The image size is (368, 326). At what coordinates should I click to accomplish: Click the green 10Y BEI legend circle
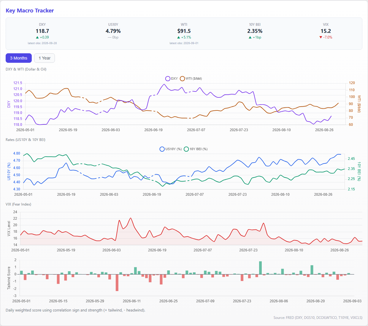point(186,149)
